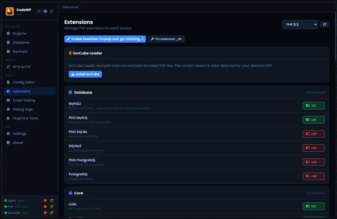
Task: Open the Database sidebar section
Action: click(30, 42)
